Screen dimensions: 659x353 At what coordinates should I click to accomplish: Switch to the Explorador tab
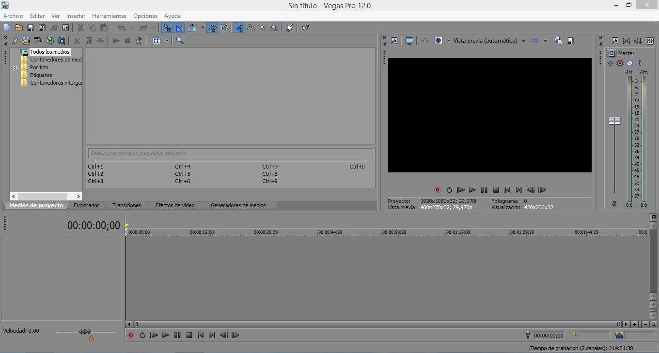point(86,205)
